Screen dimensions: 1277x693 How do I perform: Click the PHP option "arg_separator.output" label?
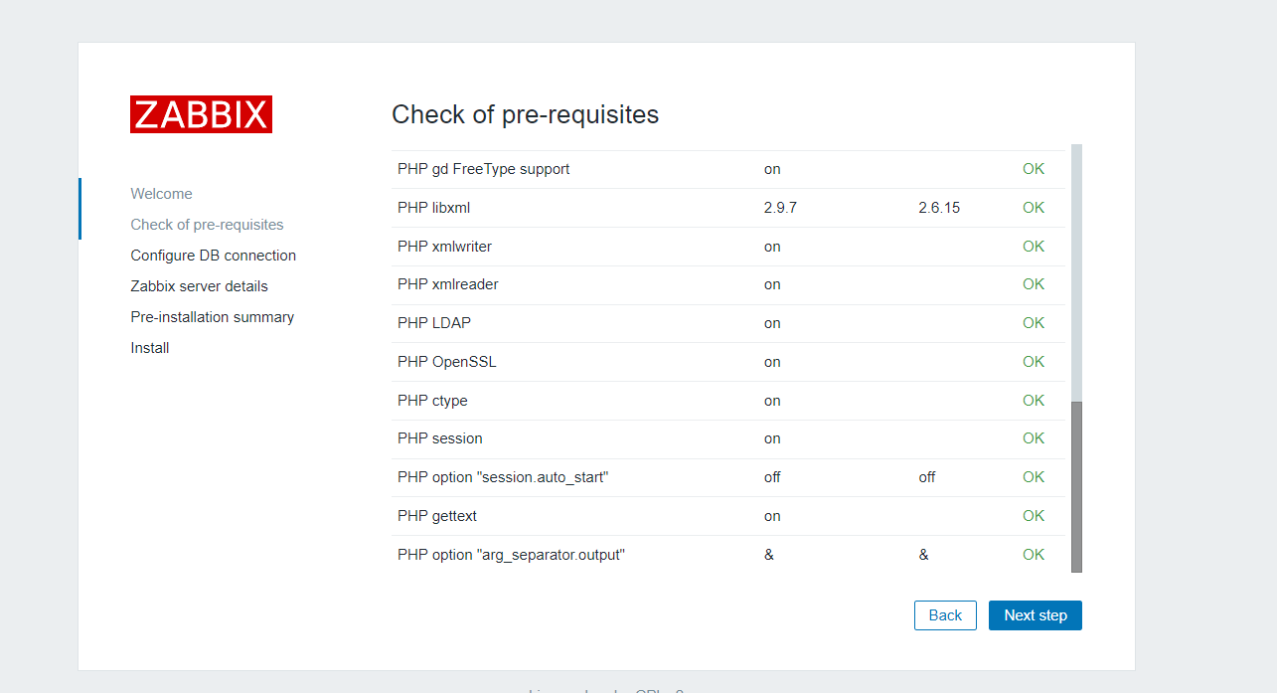point(511,555)
